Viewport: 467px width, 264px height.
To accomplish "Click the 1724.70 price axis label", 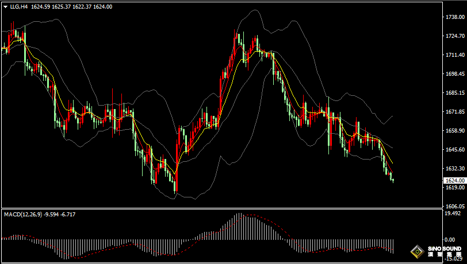I will [x=455, y=36].
